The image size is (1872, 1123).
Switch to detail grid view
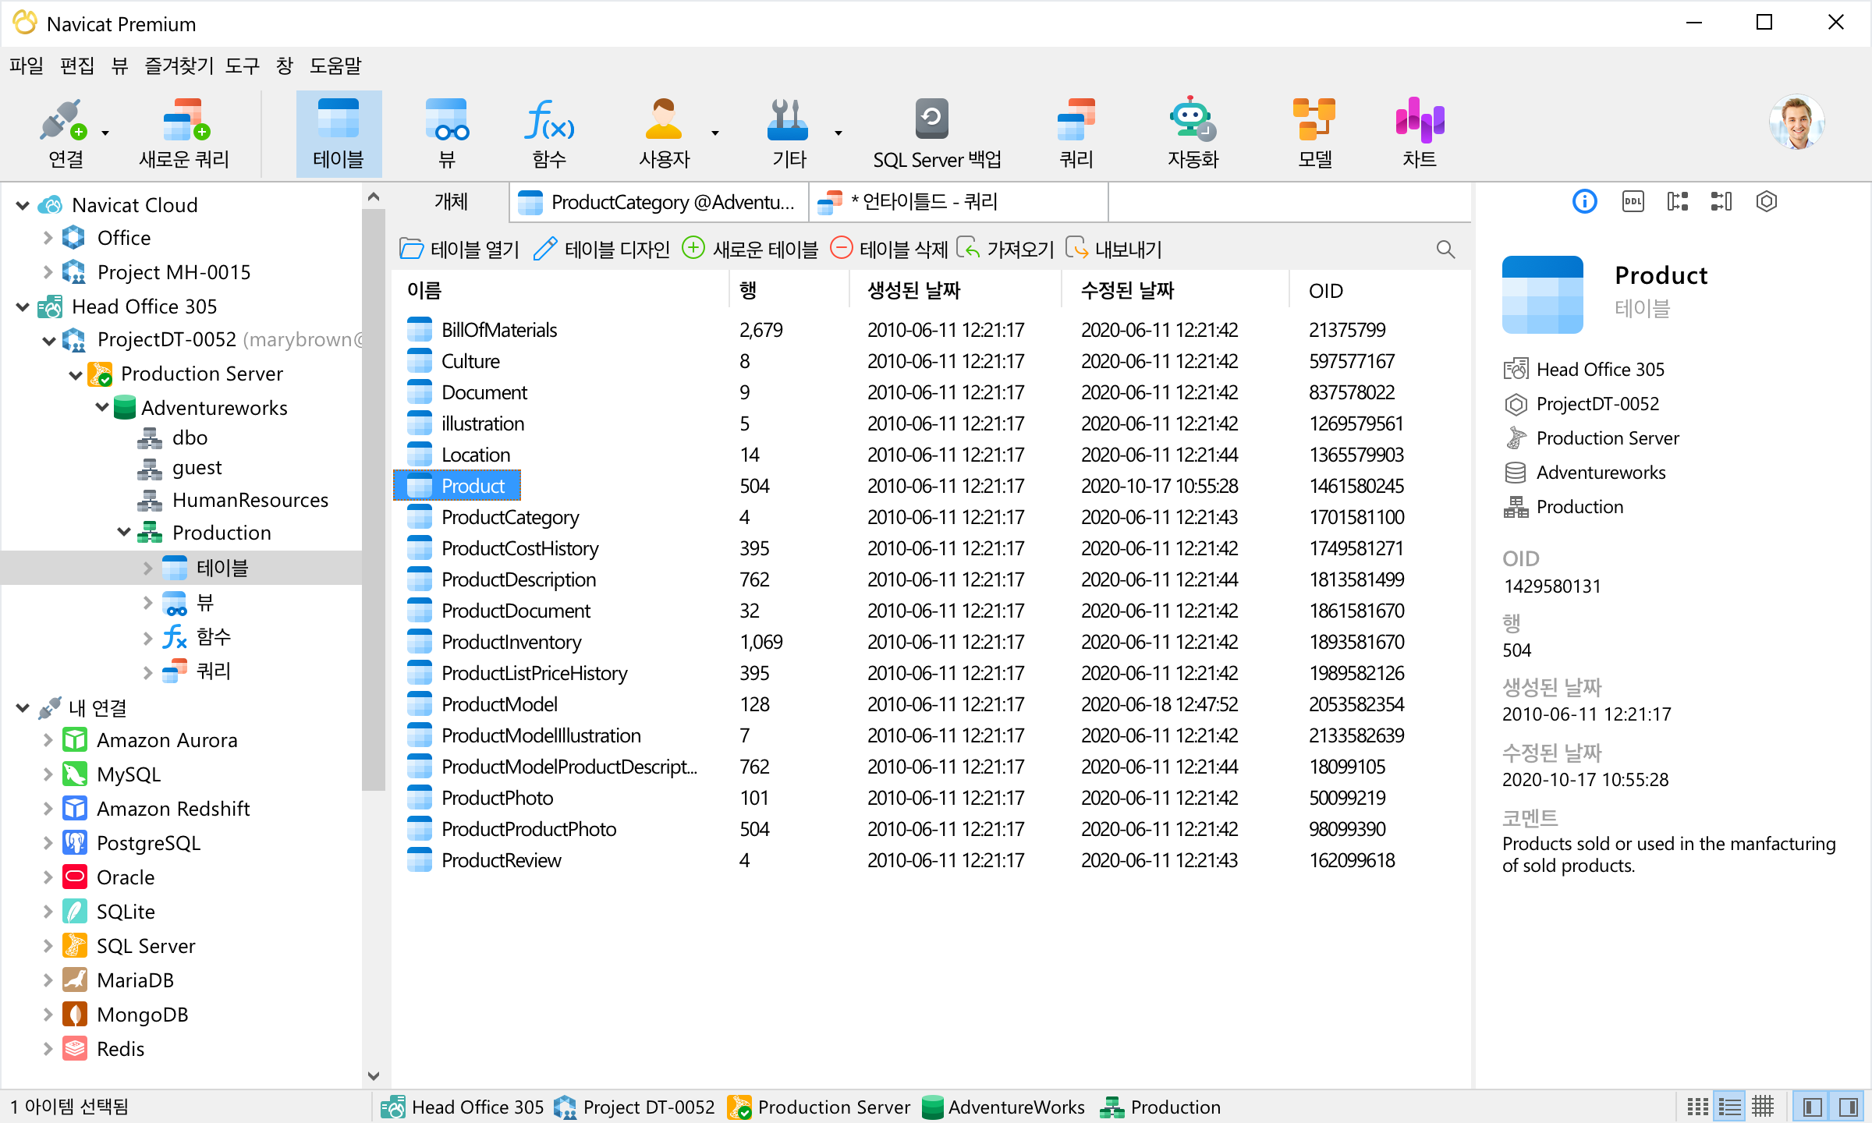point(1763,1107)
